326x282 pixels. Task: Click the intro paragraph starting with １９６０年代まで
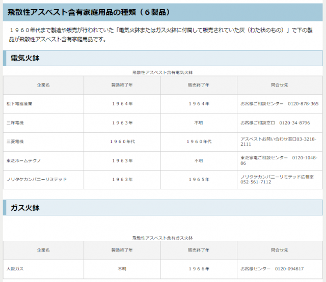tap(161, 35)
